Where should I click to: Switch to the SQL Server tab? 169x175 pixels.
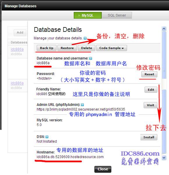tap(117, 15)
